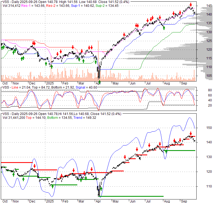Click the green support line at 134.55, bottom chart
Viewport: 213px width, 203px height.
point(179,151)
